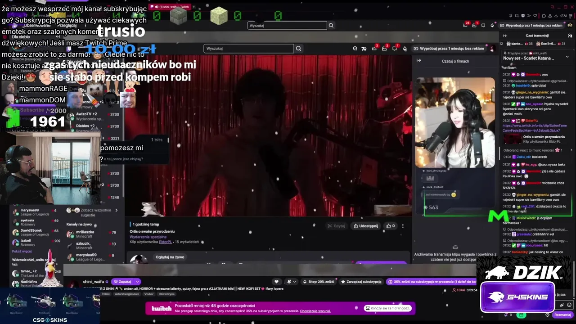Screen dimensions: 576x324
Task: Open the inner bits diamond icon
Action: [405, 49]
